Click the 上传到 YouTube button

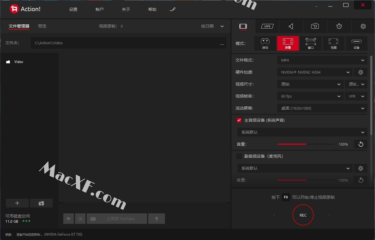(117, 219)
